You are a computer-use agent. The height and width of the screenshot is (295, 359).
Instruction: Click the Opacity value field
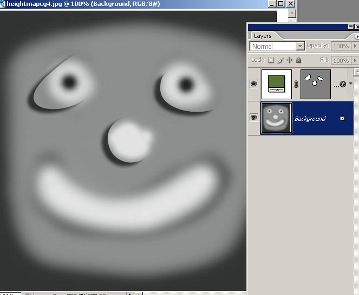click(341, 46)
